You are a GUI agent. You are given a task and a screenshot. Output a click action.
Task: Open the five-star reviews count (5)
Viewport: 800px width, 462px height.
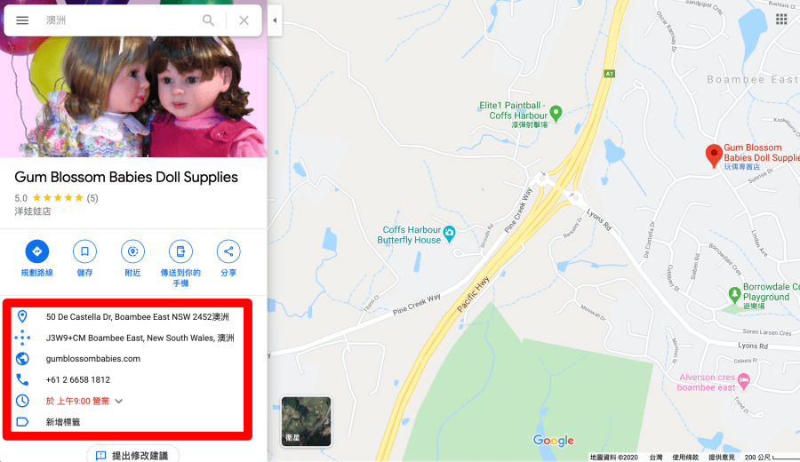92,198
